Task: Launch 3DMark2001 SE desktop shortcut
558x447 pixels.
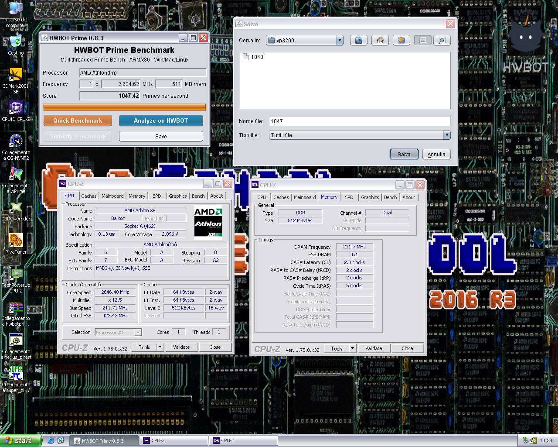Action: tap(16, 79)
